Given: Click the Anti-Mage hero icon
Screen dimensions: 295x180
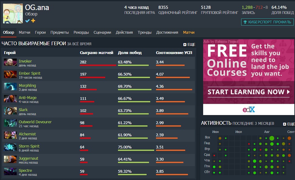Looking at the screenshot, I should coord(10,99).
